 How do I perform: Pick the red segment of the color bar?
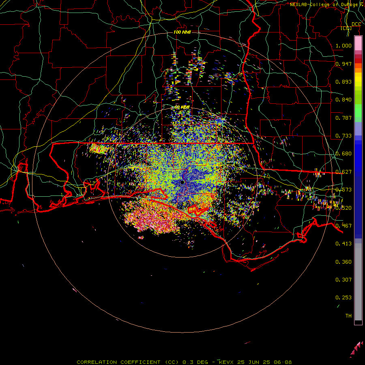[x=358, y=61]
